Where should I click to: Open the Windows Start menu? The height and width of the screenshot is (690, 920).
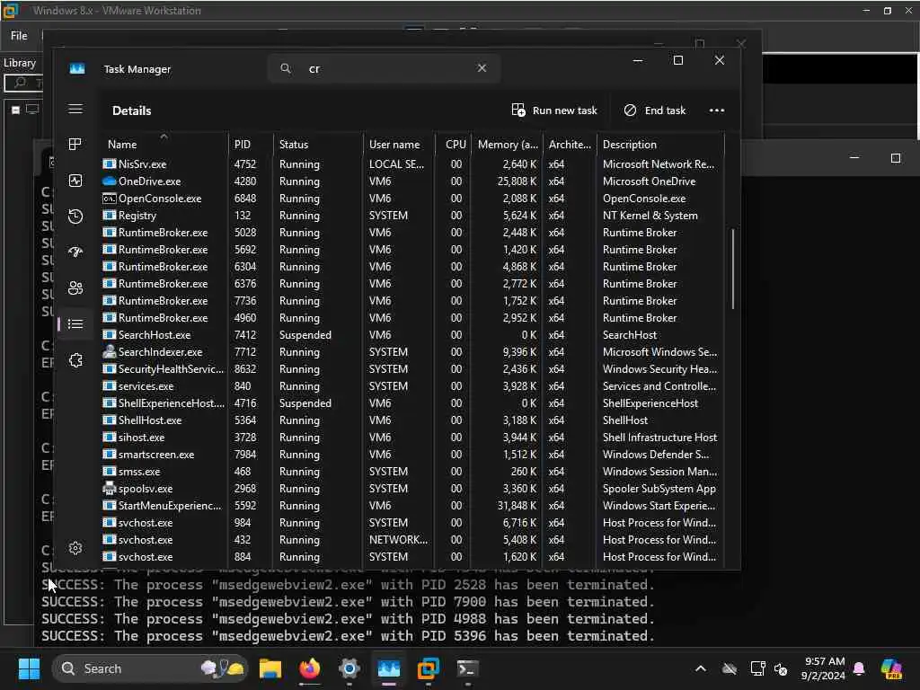tap(29, 668)
